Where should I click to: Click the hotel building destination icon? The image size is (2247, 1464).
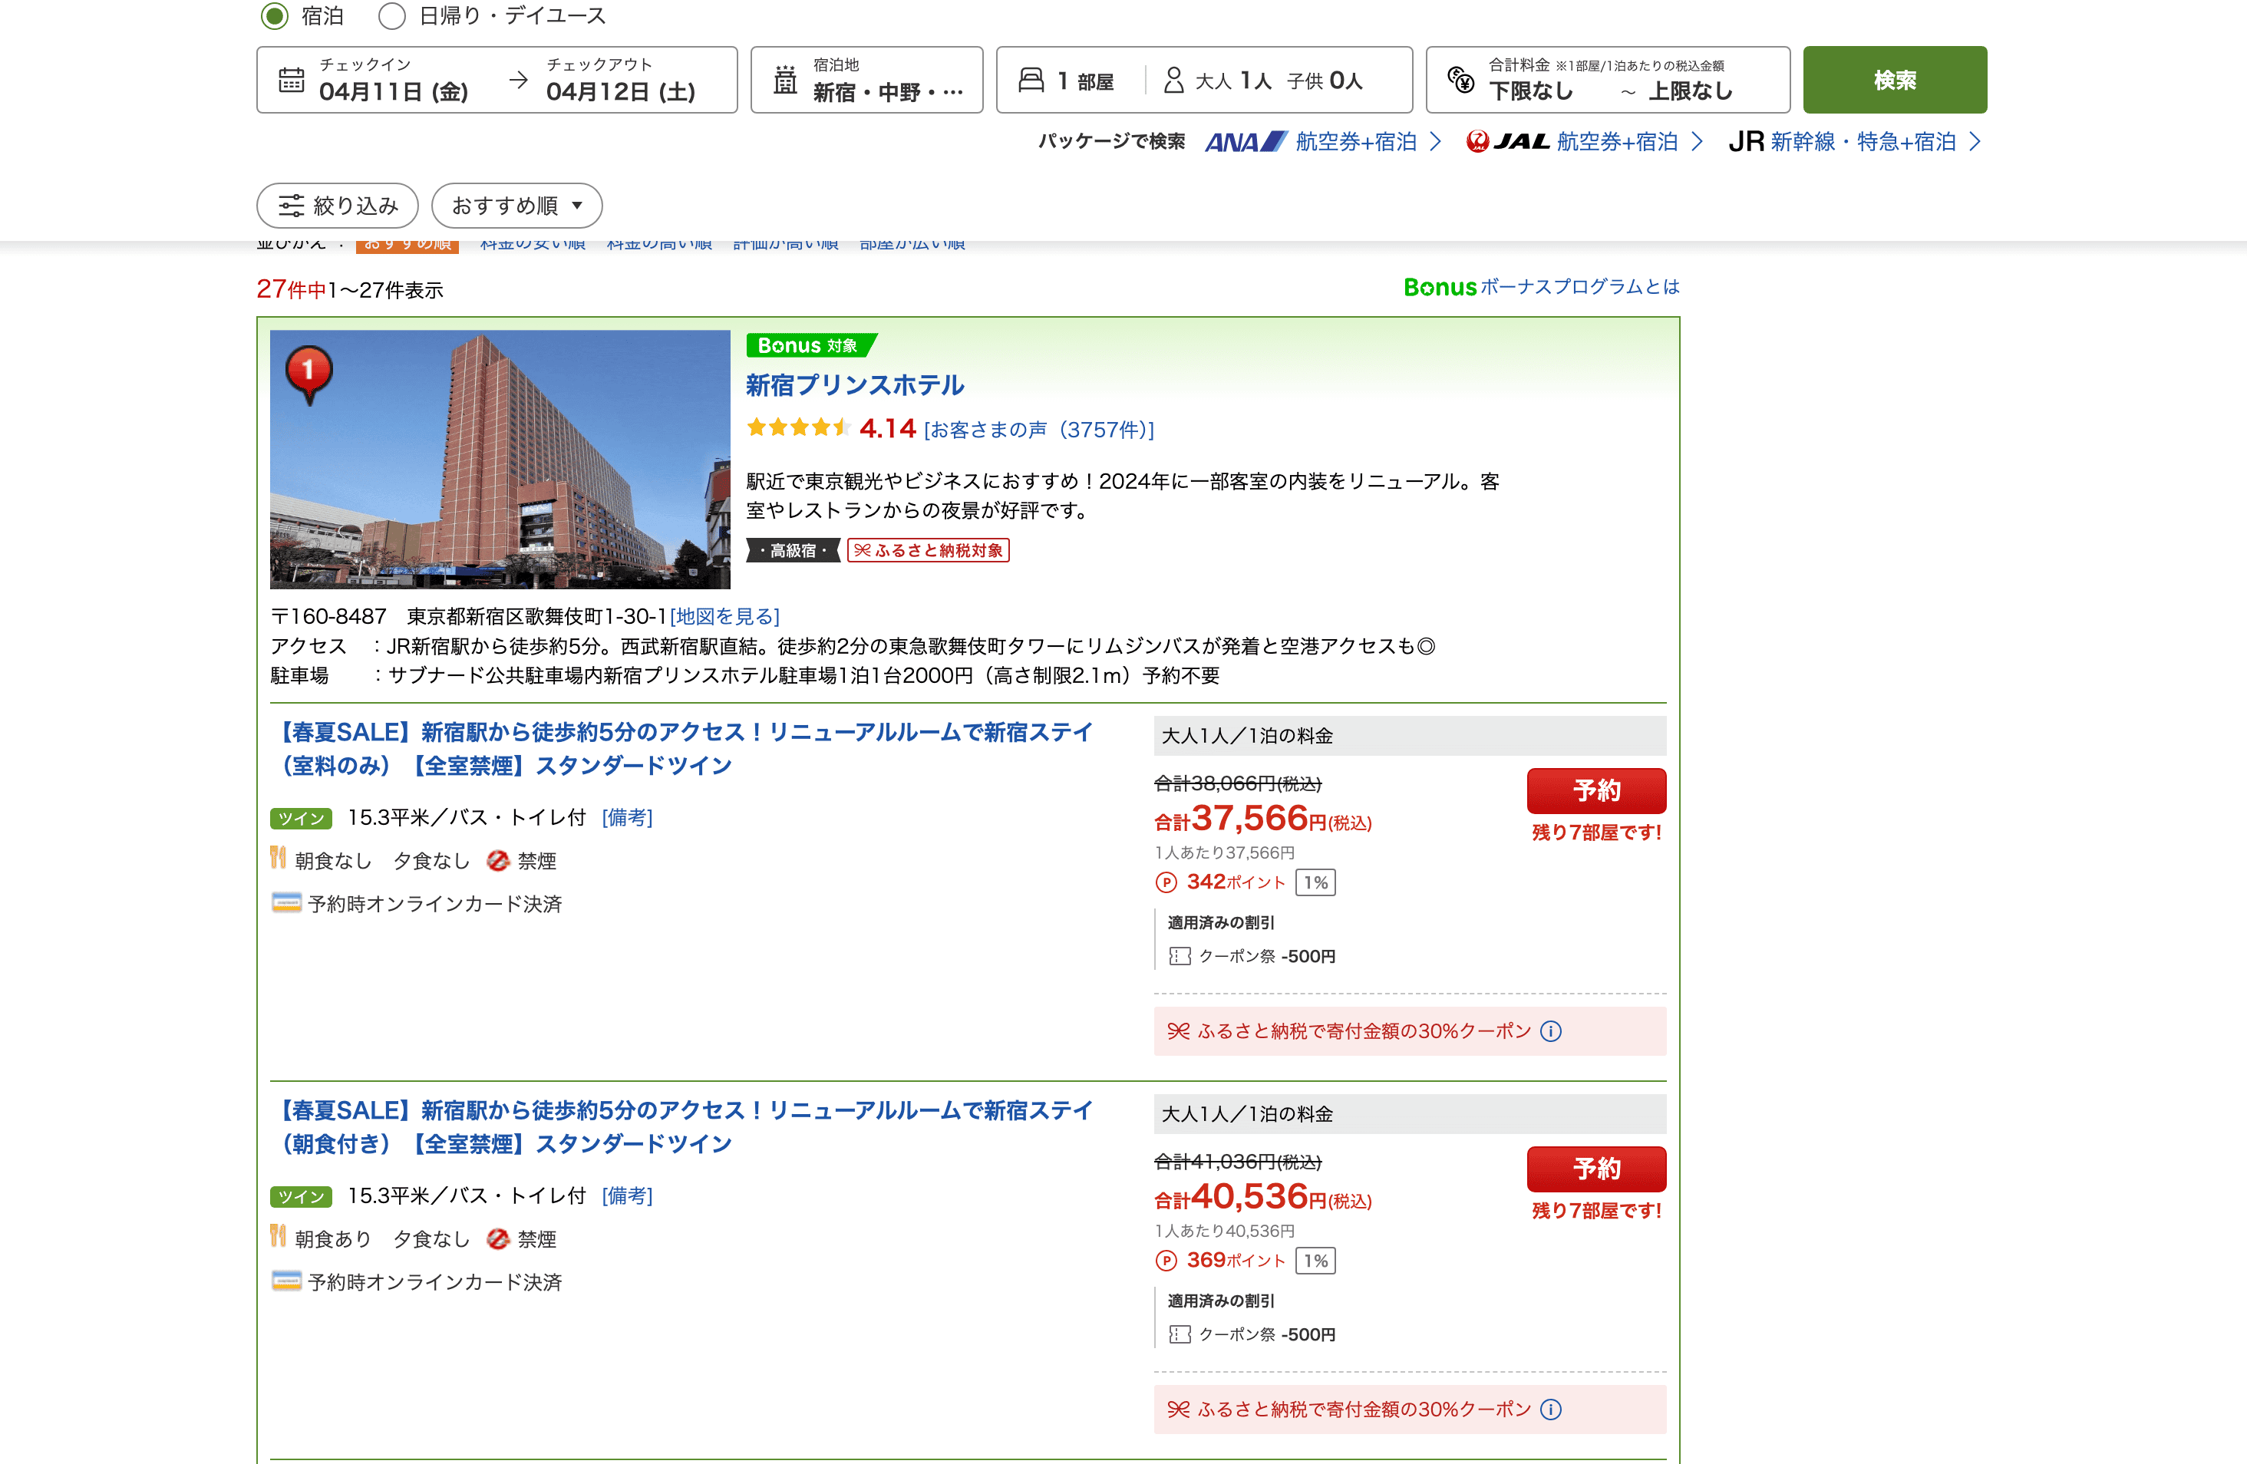coord(784,81)
